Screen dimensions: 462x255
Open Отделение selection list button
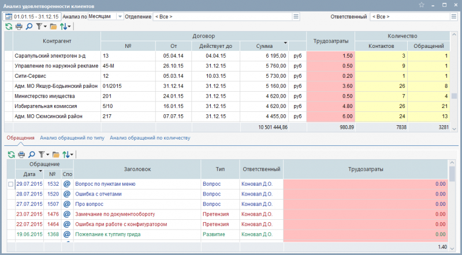(296, 17)
